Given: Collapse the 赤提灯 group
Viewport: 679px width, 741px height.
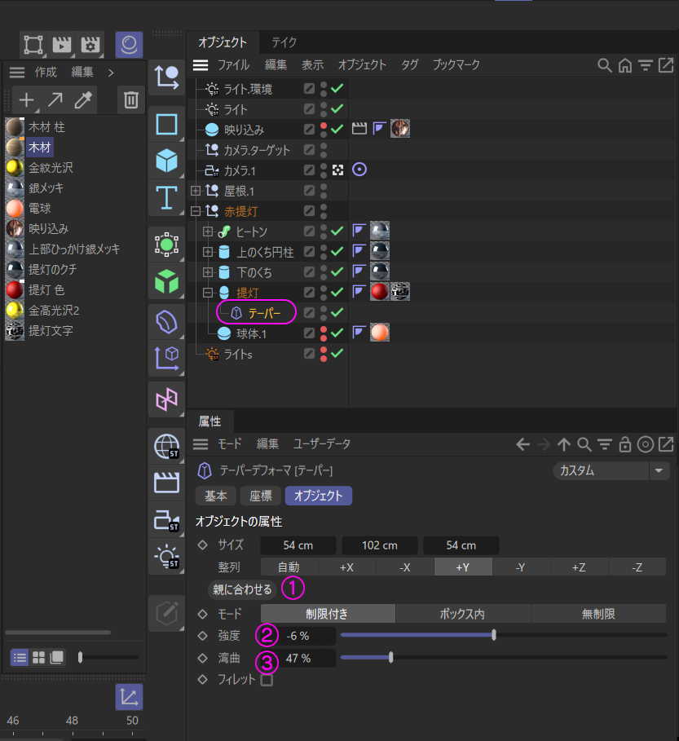Looking at the screenshot, I should coord(196,211).
